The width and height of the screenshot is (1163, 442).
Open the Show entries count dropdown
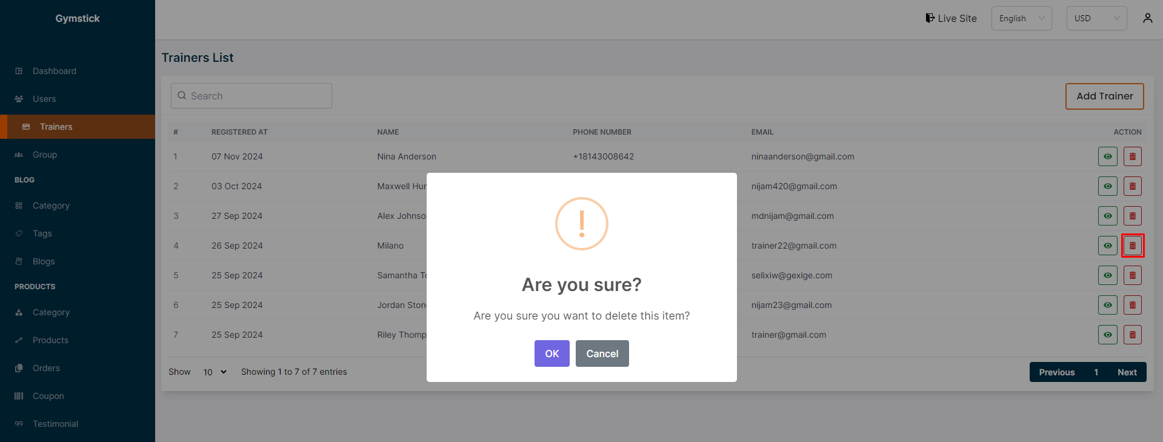(215, 372)
